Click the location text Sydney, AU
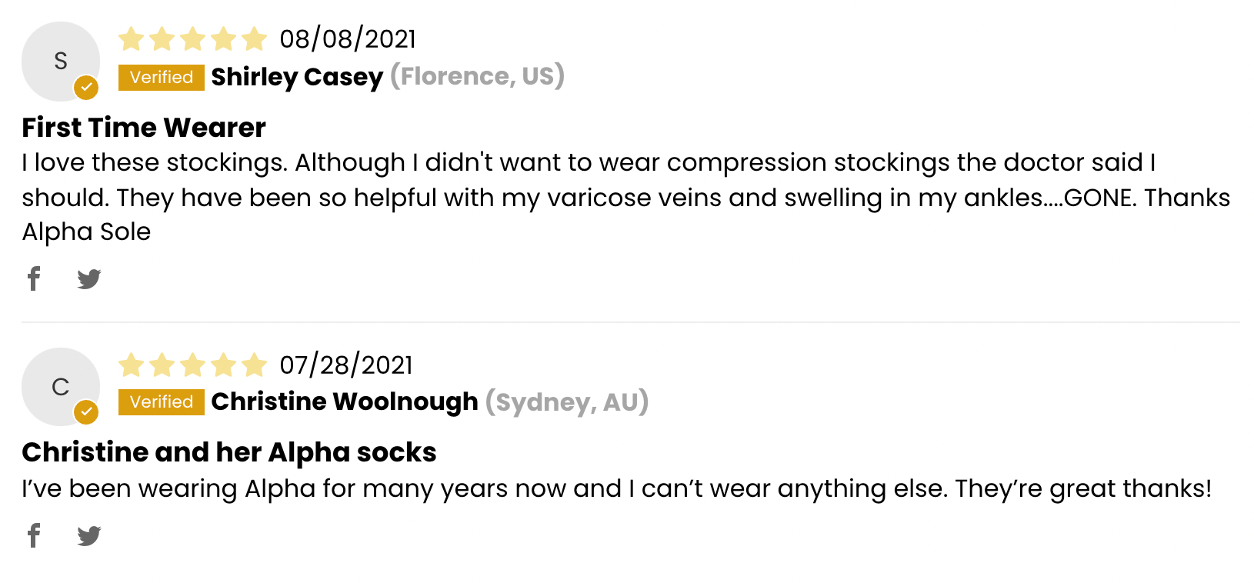The image size is (1254, 583). [x=567, y=401]
